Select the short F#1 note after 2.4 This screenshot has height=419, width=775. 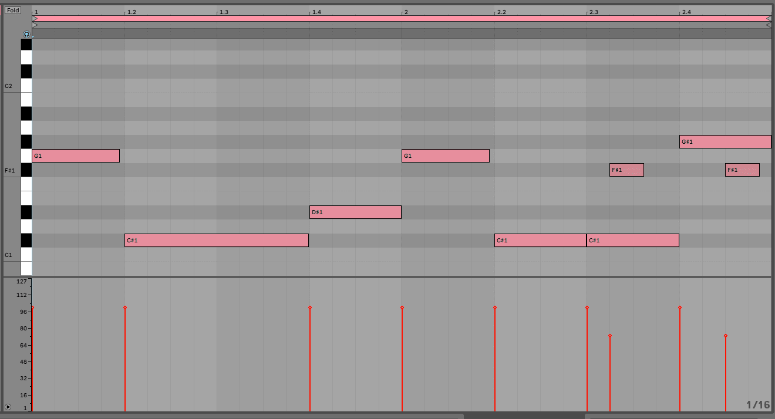coord(742,170)
